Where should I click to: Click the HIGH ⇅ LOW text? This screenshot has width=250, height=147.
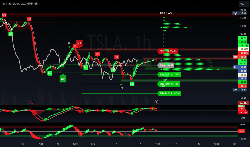tap(166, 13)
